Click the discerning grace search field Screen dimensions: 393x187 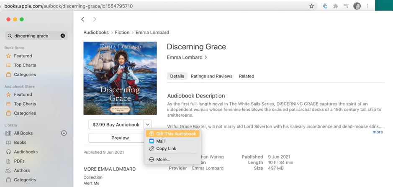click(36, 36)
